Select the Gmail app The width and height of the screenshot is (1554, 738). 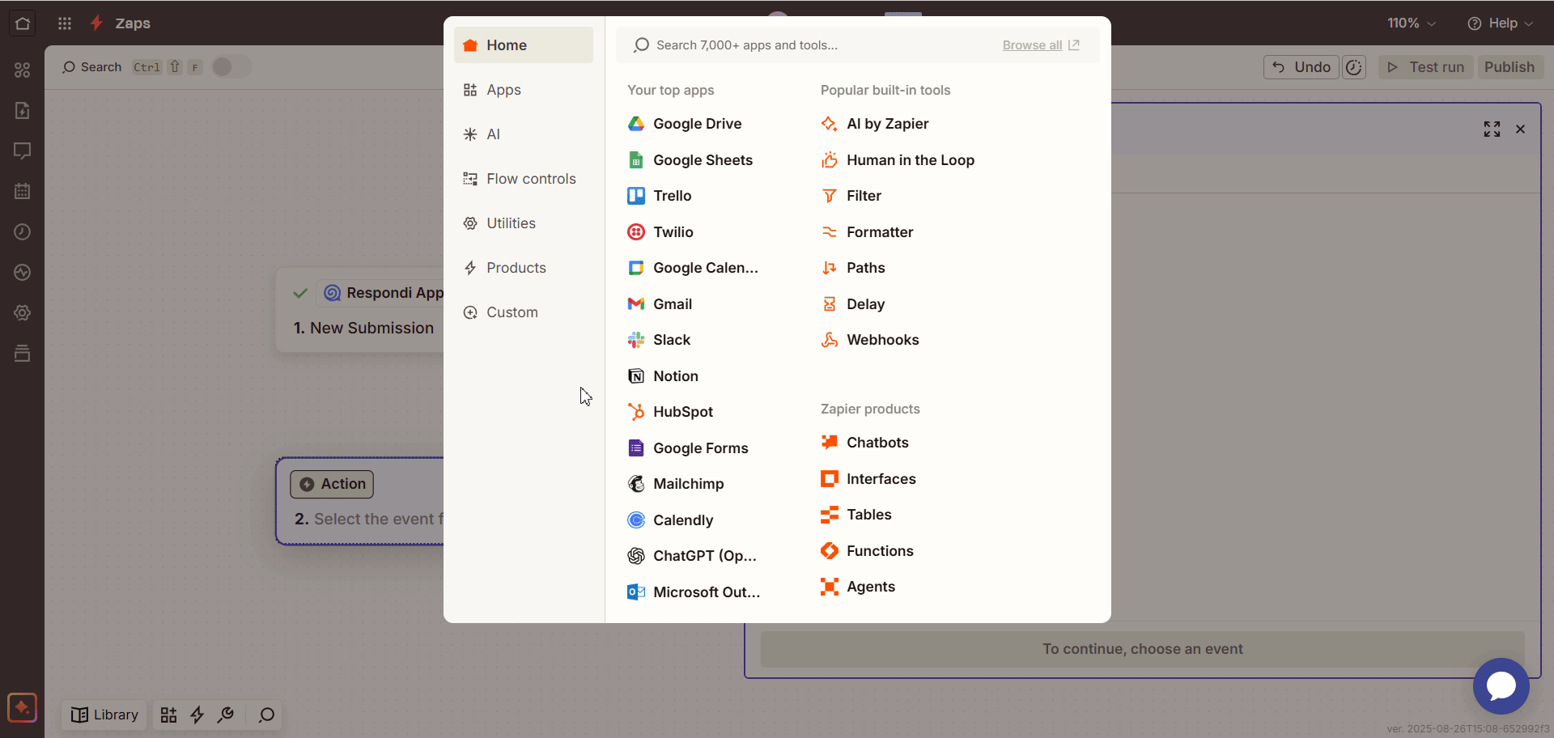click(660, 304)
